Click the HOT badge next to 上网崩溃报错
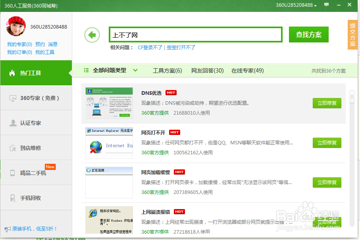This screenshot has width=360, height=240. (179, 212)
